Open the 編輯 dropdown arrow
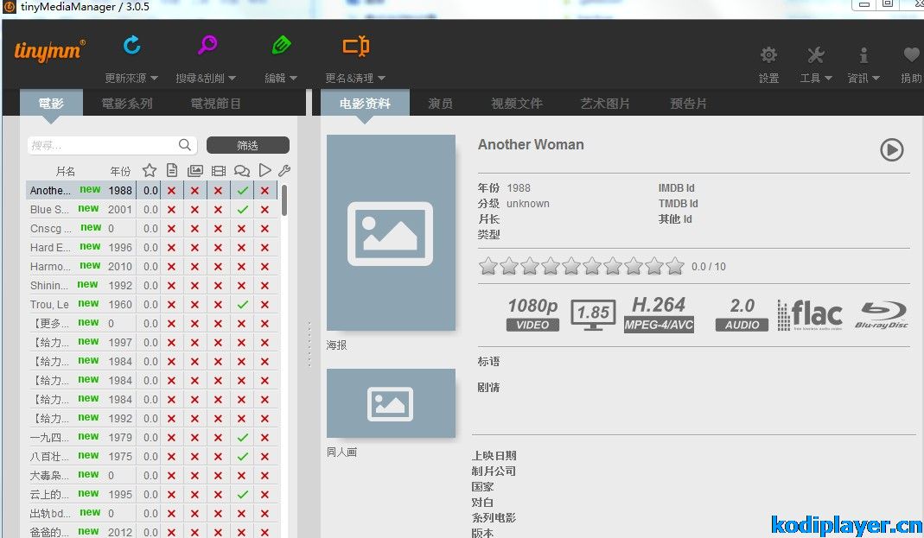 [294, 79]
